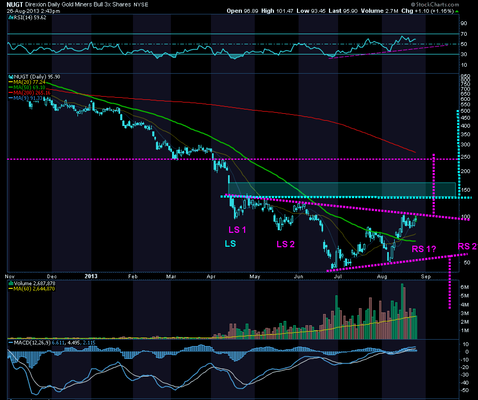Click the "Dec" label on the time axis
Screen dimensions: 478x400
point(52,277)
